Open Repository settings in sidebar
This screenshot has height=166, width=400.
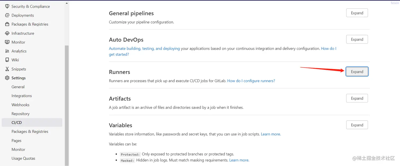pos(20,114)
